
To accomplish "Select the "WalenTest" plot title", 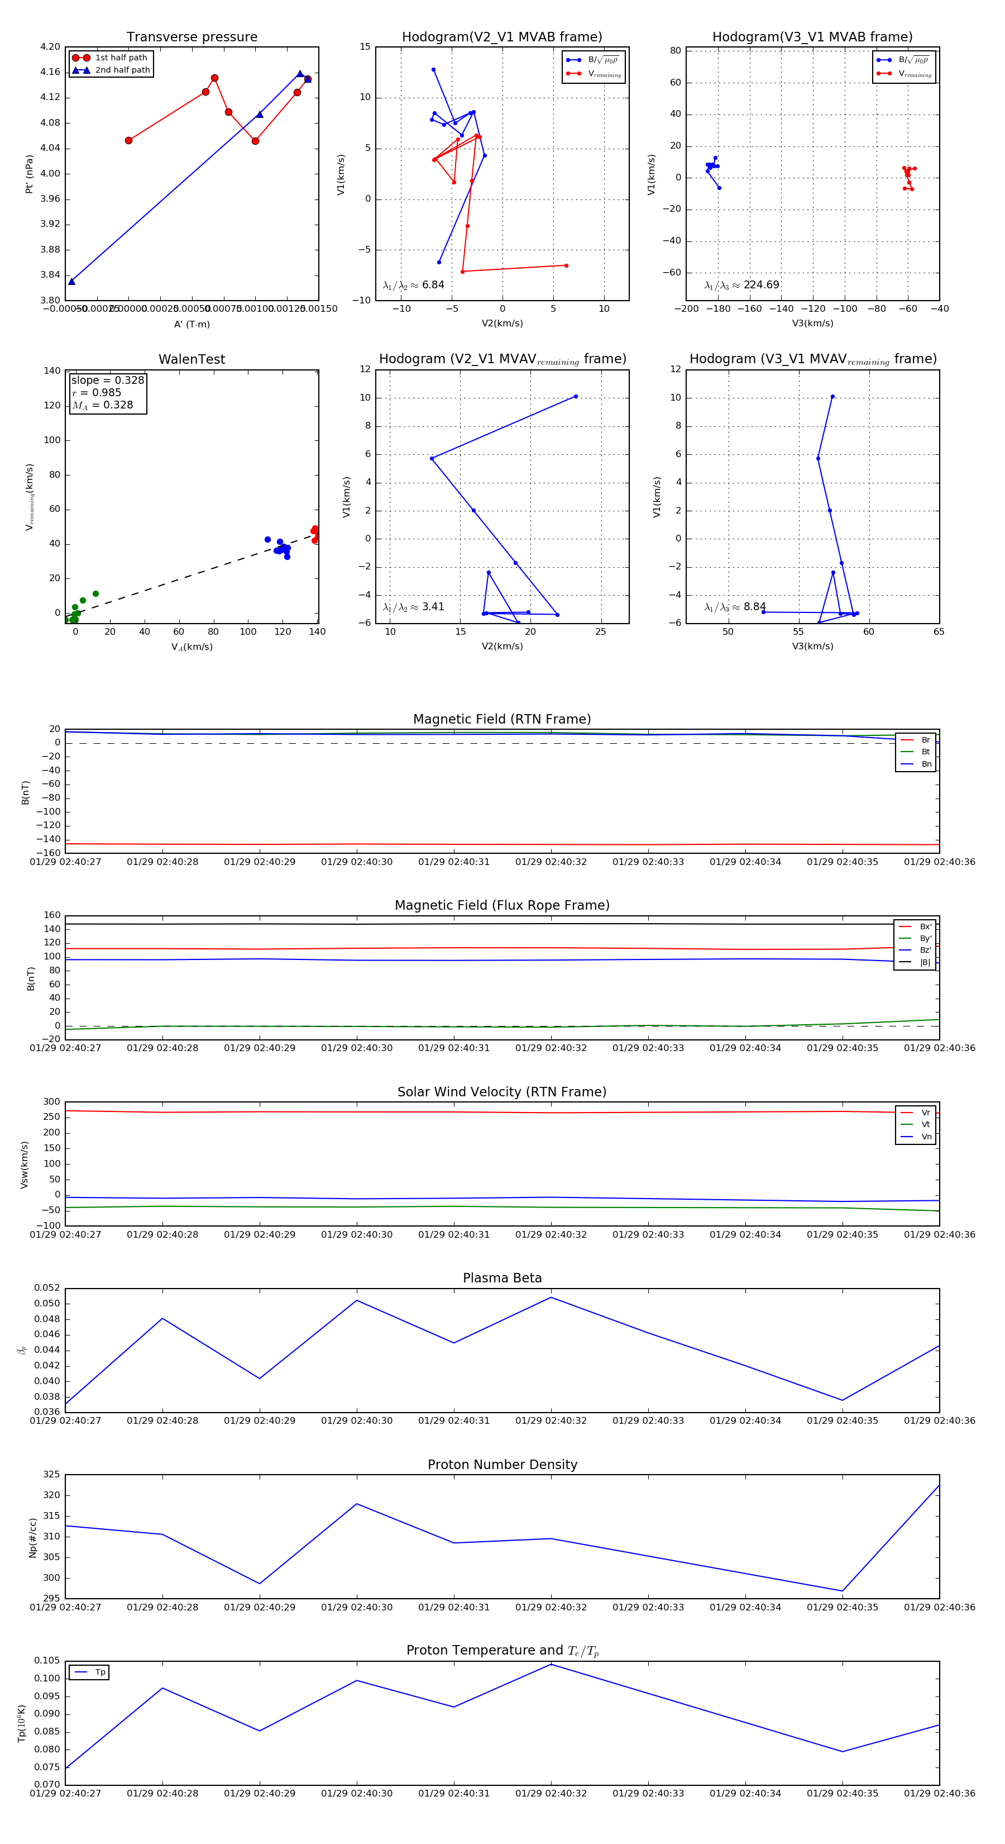I will [192, 359].
